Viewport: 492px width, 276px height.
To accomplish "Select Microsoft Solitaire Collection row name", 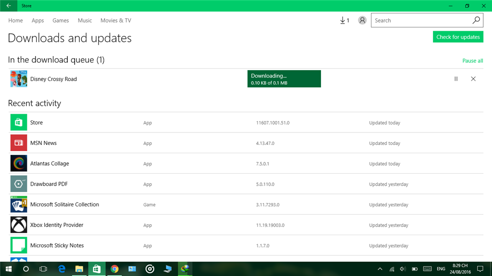I will point(65,204).
